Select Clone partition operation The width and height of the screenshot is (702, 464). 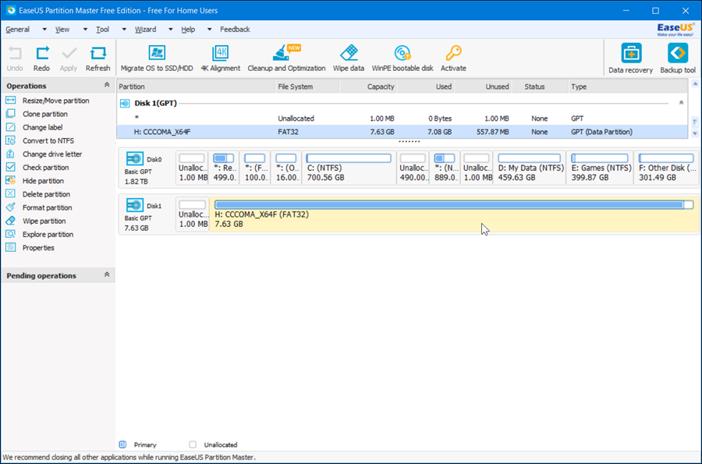[44, 114]
